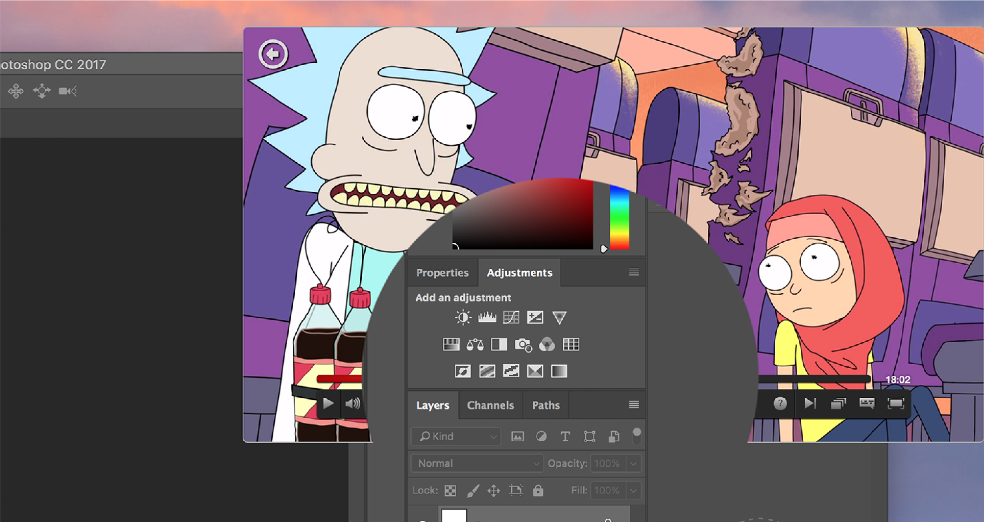Select the Levels adjustment icon
The image size is (985, 522).
click(x=487, y=318)
